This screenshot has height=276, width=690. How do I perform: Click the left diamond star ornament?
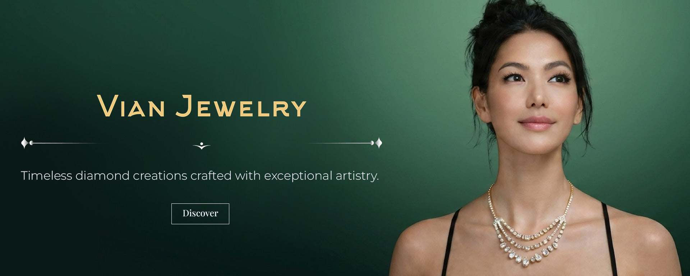point(24,143)
